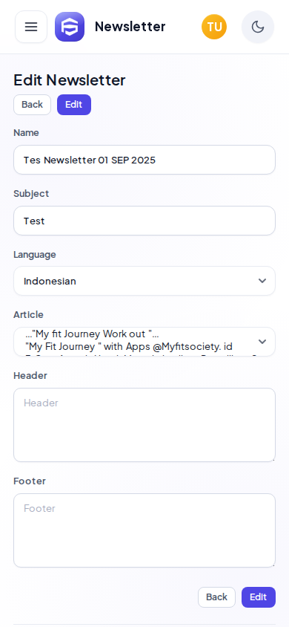The height and width of the screenshot is (627, 289).
Task: Click the bottom Back button
Action: pos(217,597)
